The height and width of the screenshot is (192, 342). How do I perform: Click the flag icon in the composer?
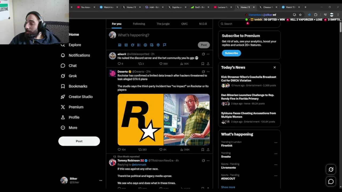coord(165,45)
